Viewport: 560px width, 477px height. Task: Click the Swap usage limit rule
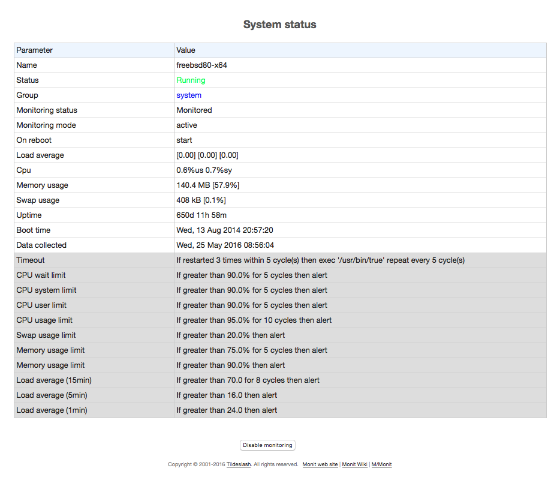[230, 335]
